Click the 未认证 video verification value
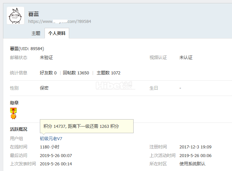The image size is (232, 171). (186, 57)
